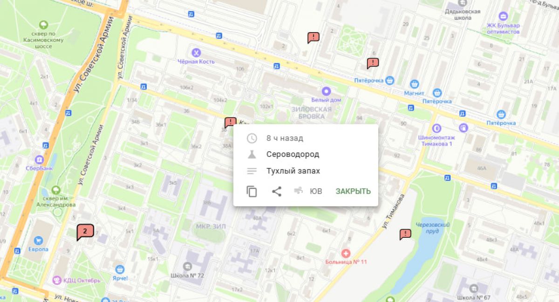Screen dimensions: 559x302
Task: Open the Белый дом place marker
Action: (x=326, y=91)
